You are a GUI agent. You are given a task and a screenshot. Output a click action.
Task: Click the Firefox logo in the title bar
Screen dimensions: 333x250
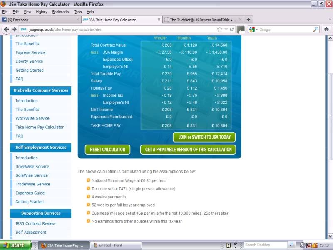3,4
